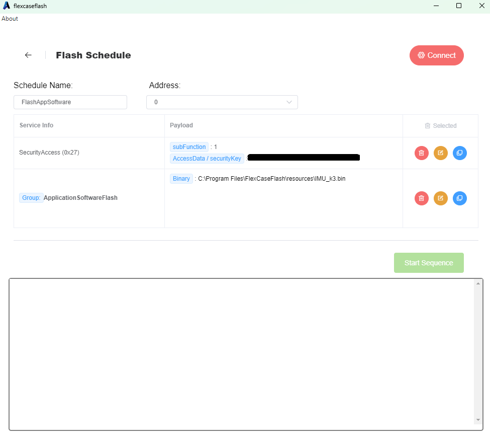Edit the SecurityAccess (0x27) service entry
The height and width of the screenshot is (442, 490).
point(440,153)
